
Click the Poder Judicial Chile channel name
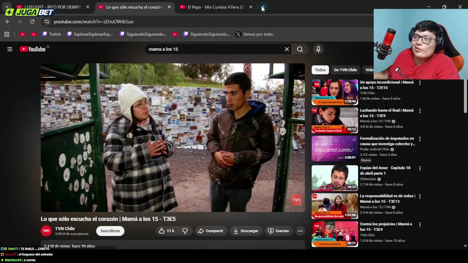(375, 149)
